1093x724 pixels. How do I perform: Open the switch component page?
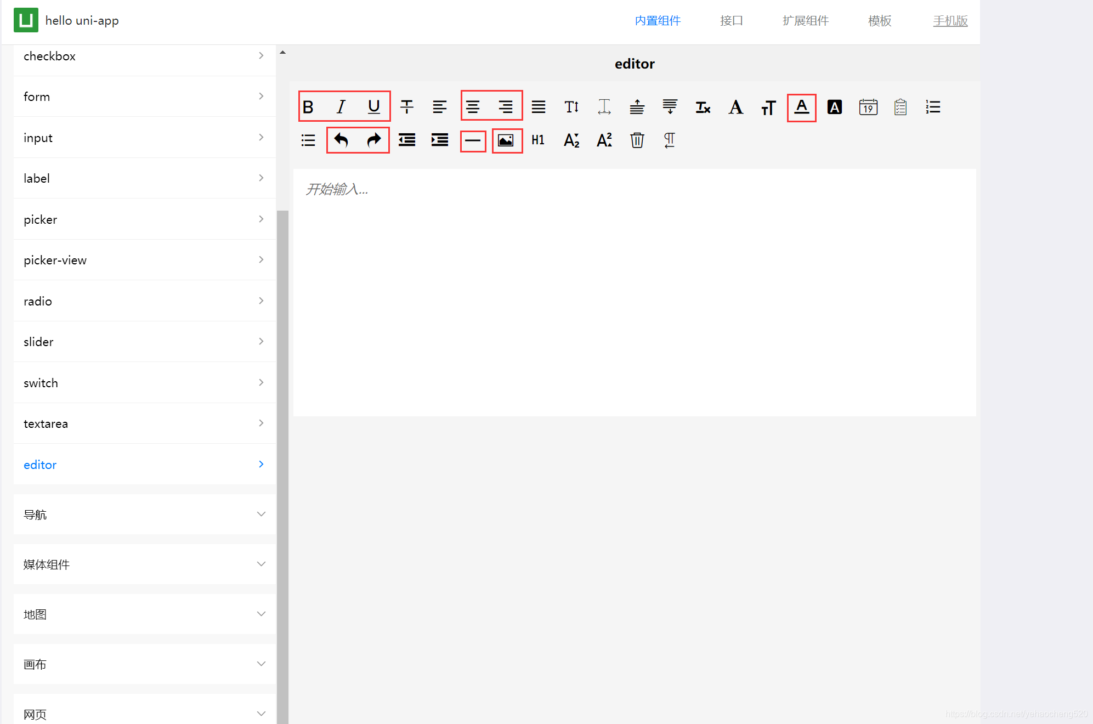pos(145,383)
